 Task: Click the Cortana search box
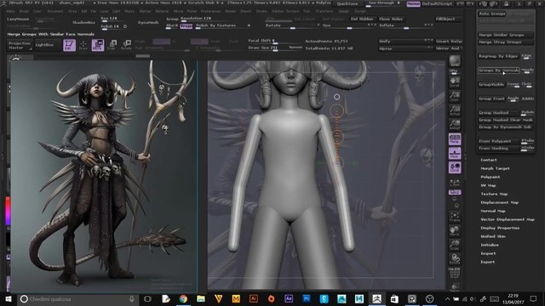pos(77,298)
